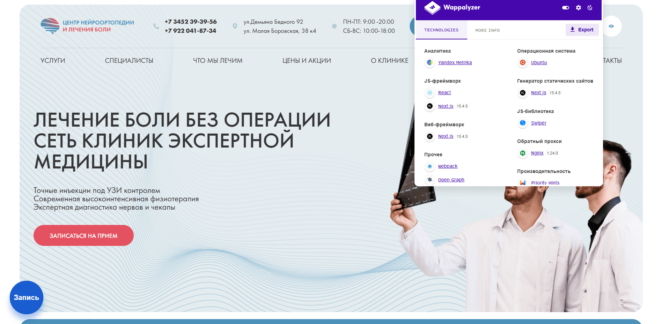Open the Priority Hints link
Screen dimensions: 661x324
pos(545,183)
